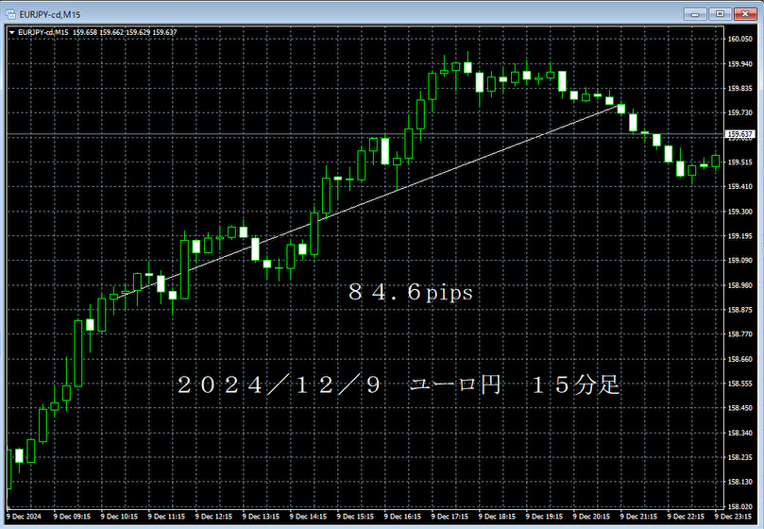The height and width of the screenshot is (529, 764).
Task: Click price scale value 158.130
Action: click(x=739, y=482)
